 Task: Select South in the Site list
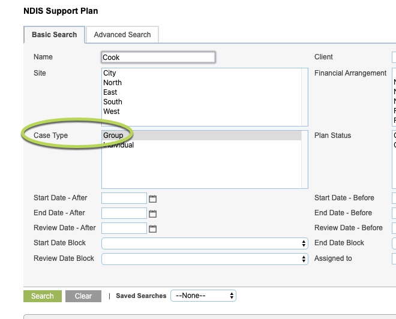(202, 102)
